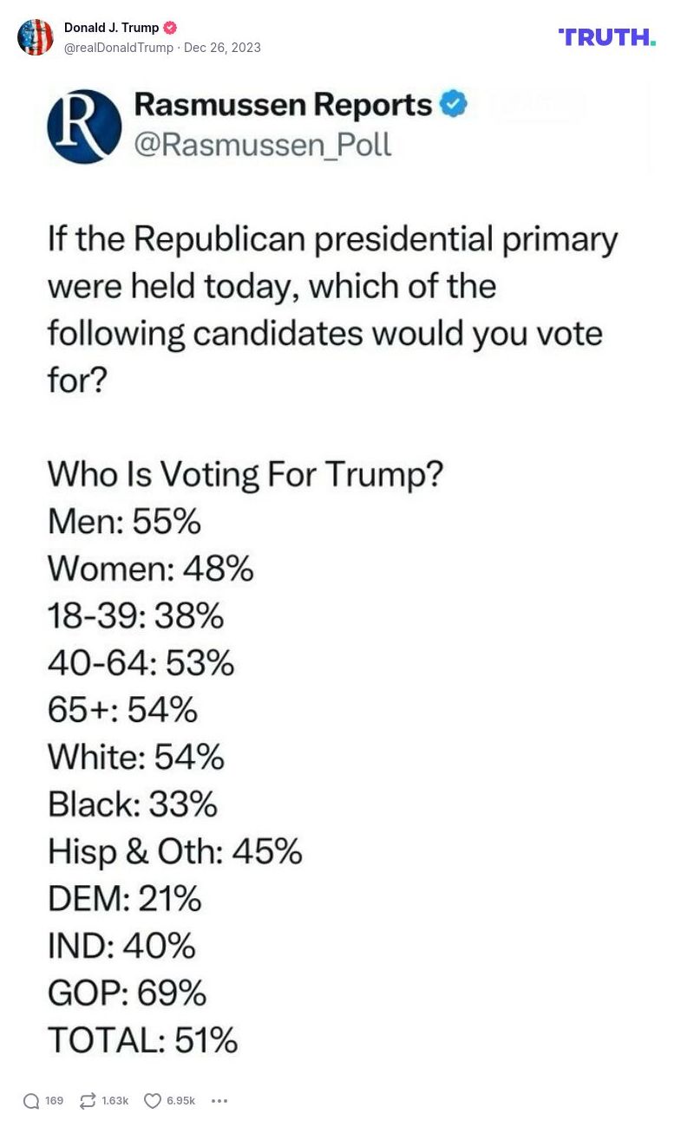Image resolution: width=674 pixels, height=1127 pixels.
Task: Click Donald J. Trump's verified badge
Action: click(170, 27)
